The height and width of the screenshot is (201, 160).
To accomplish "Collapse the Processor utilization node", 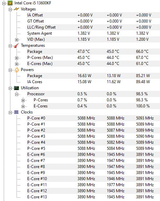I will 17,95.
